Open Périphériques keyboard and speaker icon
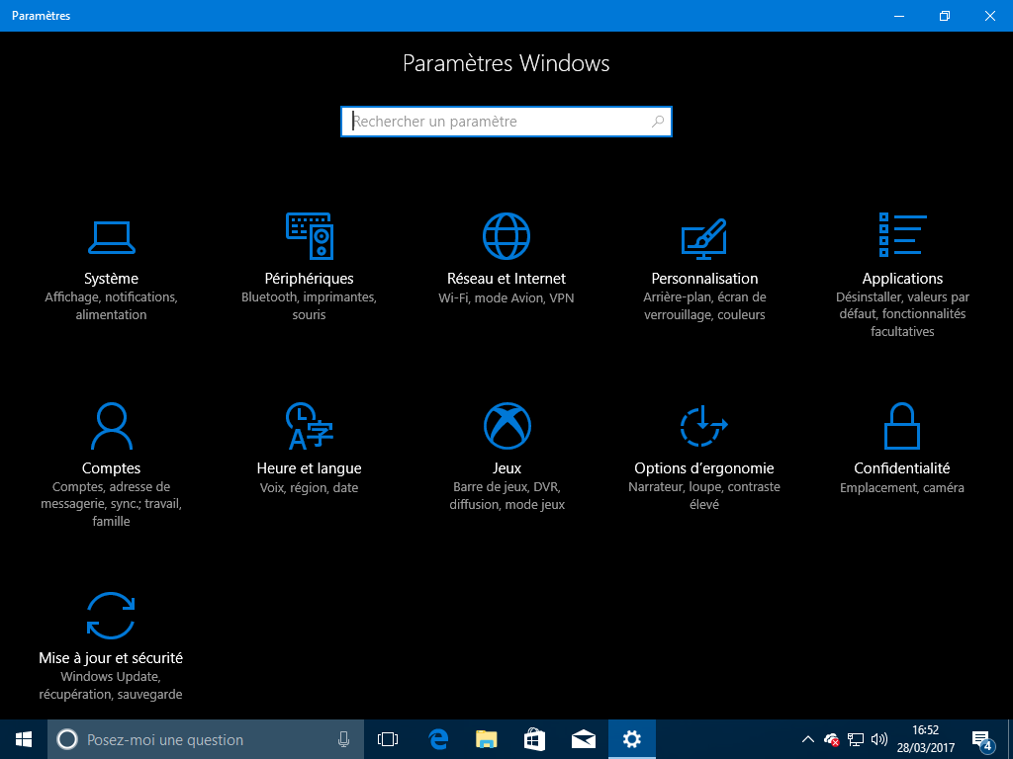Viewport: 1013px width, 759px height. click(x=309, y=236)
